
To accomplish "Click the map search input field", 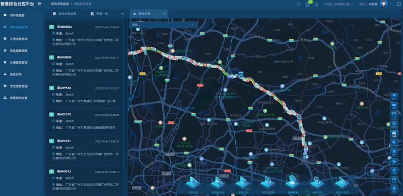I will [x=162, y=25].
